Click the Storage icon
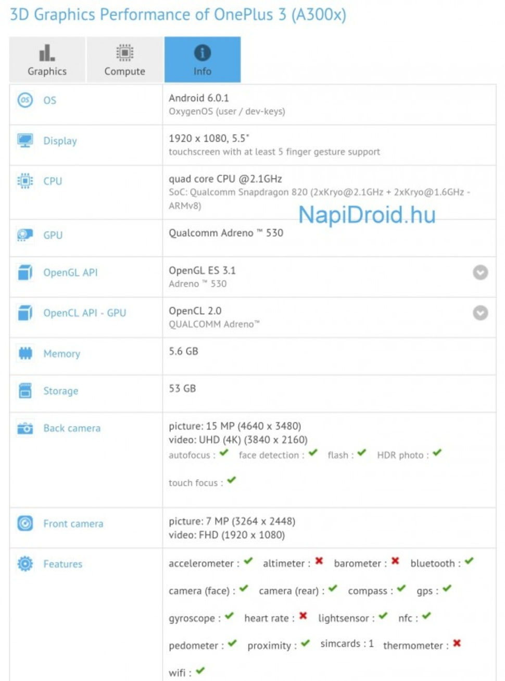This screenshot has height=681, width=505. [25, 391]
